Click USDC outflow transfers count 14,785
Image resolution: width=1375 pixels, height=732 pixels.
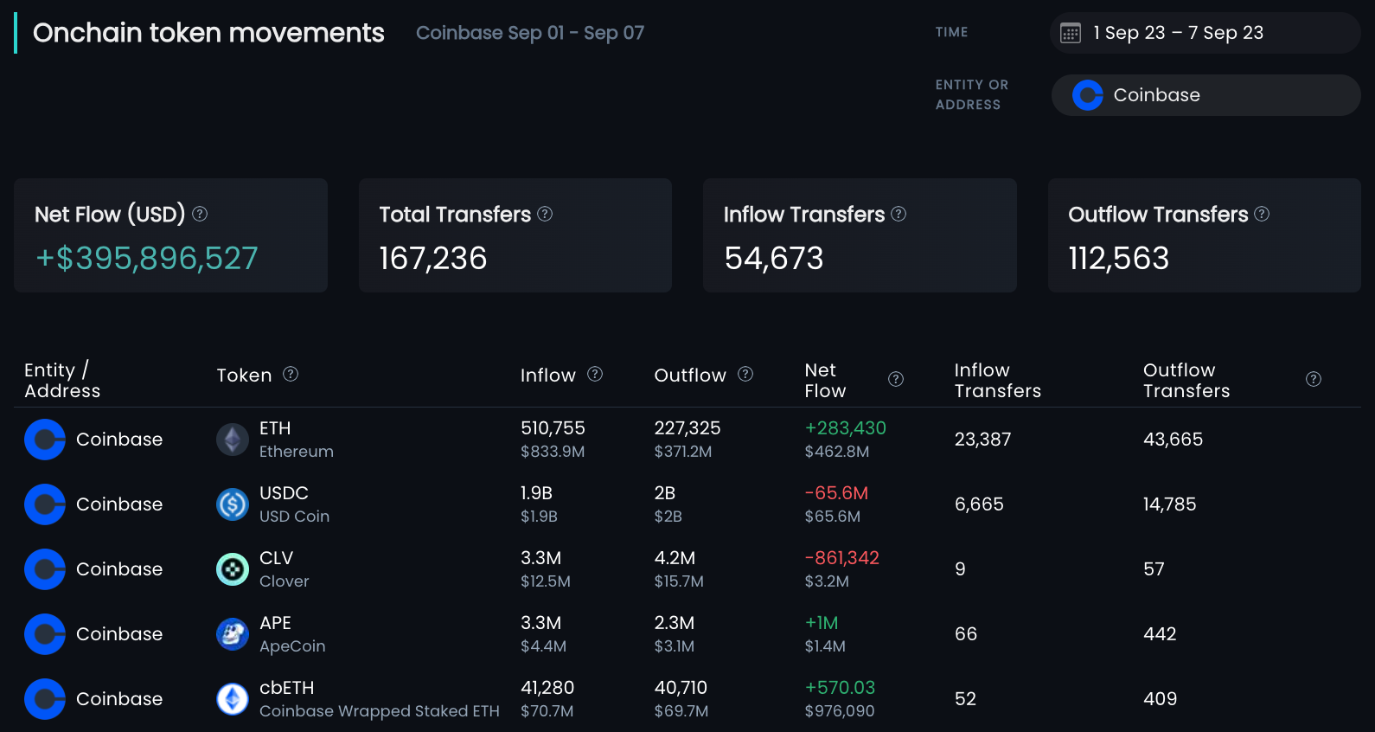pyautogui.click(x=1170, y=504)
